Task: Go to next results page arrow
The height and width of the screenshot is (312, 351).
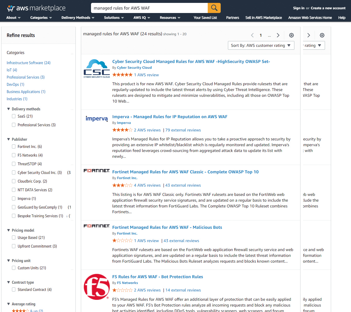Action: click(278, 35)
